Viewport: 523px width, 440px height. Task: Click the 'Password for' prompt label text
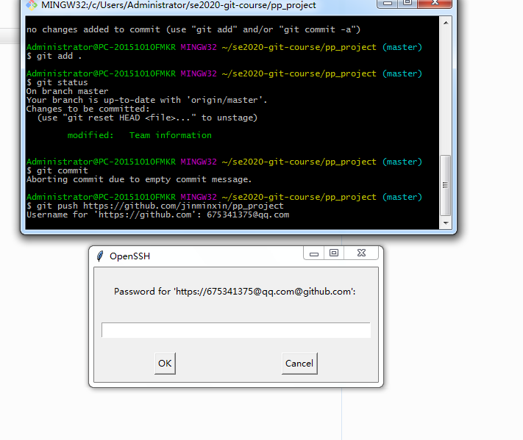point(235,292)
